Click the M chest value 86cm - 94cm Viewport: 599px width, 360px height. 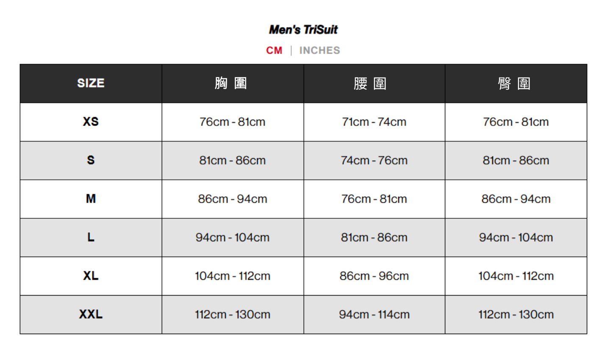click(x=233, y=199)
